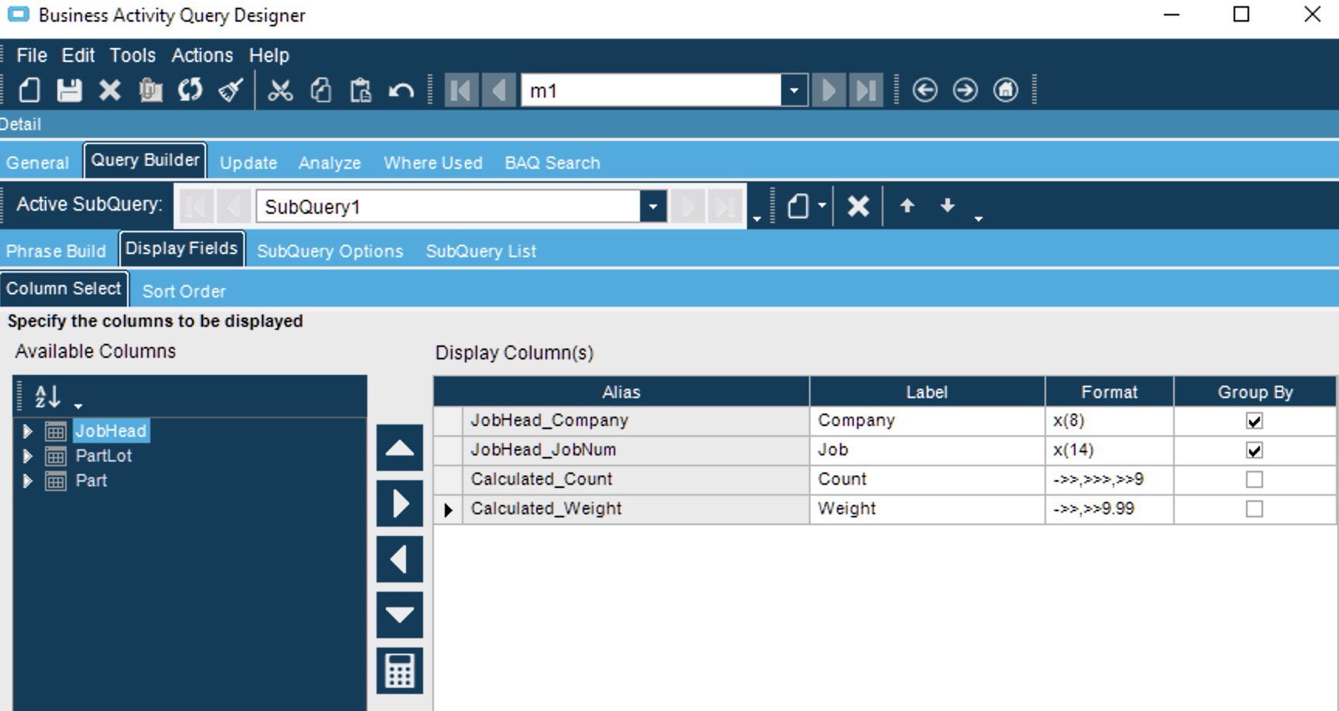Viewport: 1339px width, 711px height.
Task: Uncheck Group By for JobHead_JobNum
Action: coord(1254,450)
